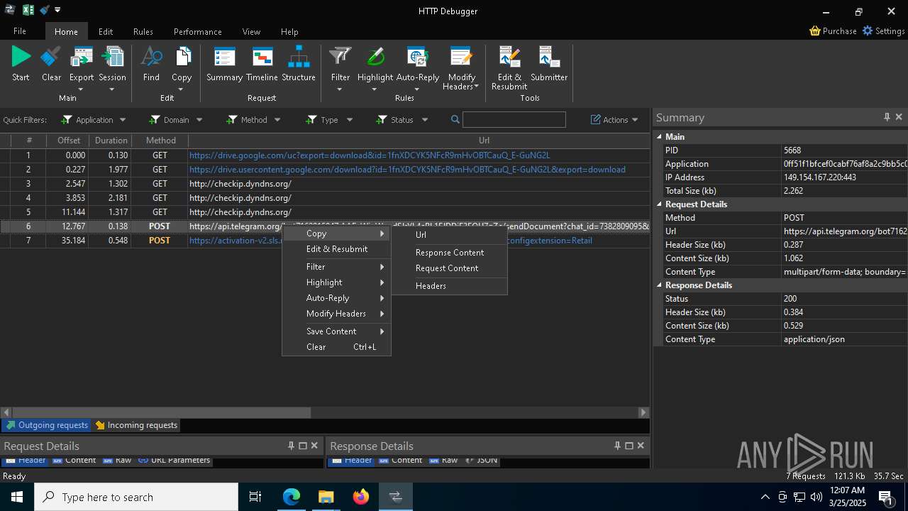This screenshot has height=511, width=908.
Task: Open the File menu
Action: 20,31
